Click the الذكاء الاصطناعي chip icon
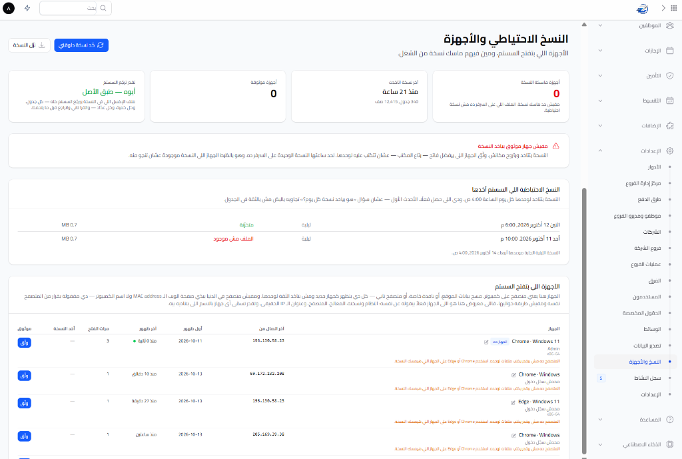This screenshot has height=459, width=682. (670, 444)
